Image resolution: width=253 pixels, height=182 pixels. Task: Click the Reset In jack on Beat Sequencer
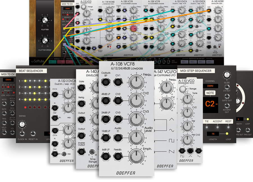pyautogui.click(x=33, y=134)
